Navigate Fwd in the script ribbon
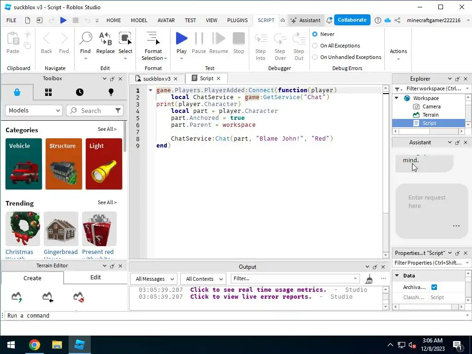Image resolution: width=472 pixels, height=354 pixels. 64,44
